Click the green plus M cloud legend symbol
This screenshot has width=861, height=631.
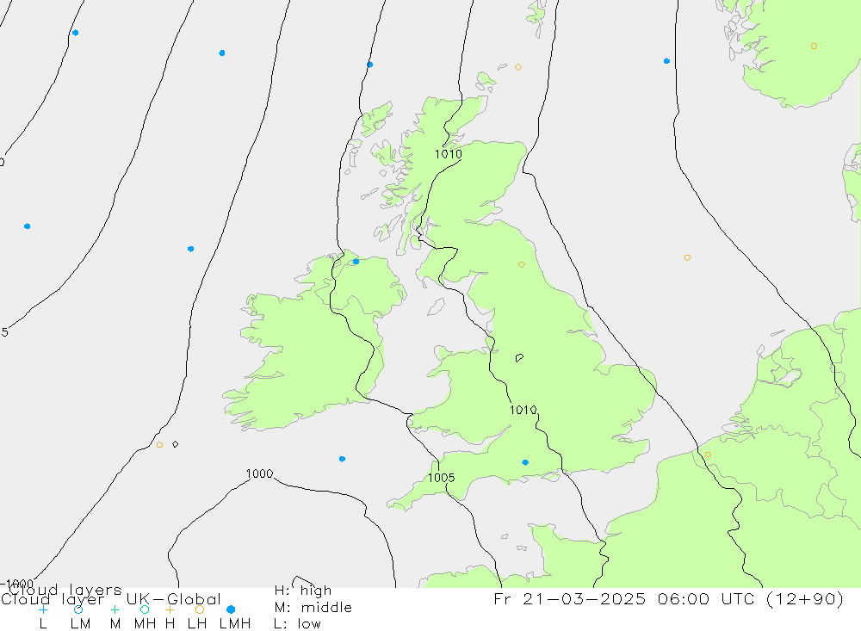pyautogui.click(x=115, y=609)
